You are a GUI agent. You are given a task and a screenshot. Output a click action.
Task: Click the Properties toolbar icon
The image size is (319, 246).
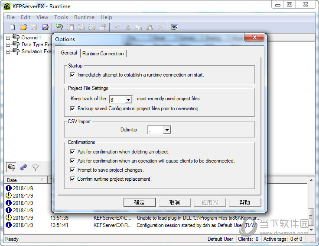[x=103, y=27]
